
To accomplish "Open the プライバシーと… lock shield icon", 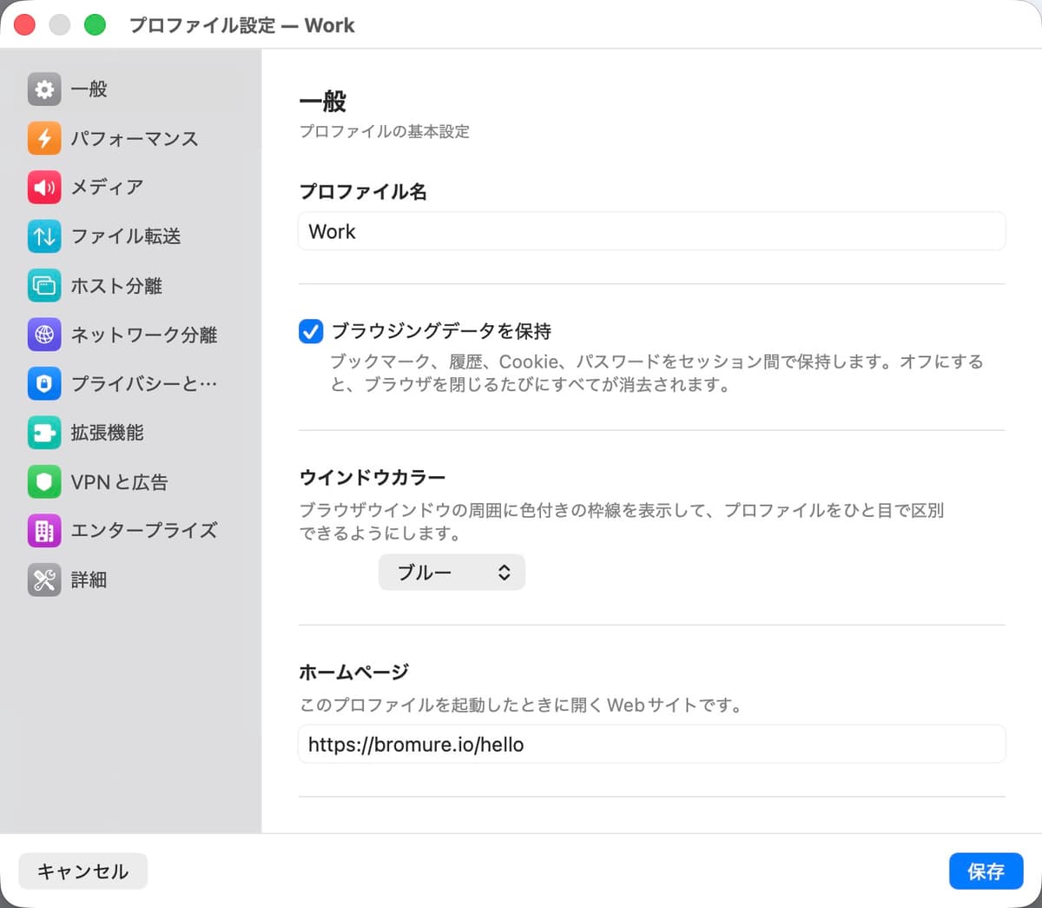I will [x=44, y=383].
